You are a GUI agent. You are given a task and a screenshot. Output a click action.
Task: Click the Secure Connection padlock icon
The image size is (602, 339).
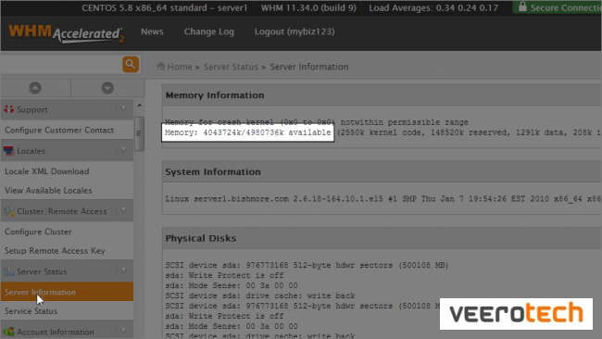click(522, 6)
